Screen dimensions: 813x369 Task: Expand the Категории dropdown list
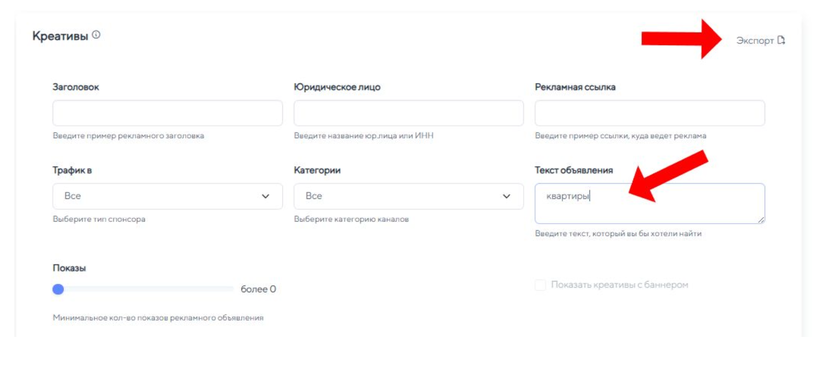coord(399,196)
